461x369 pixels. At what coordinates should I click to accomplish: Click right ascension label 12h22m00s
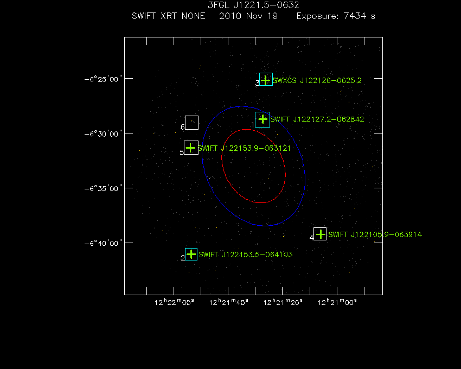pos(174,302)
